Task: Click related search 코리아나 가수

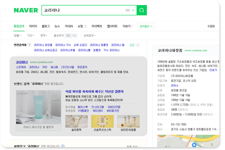Action: click(63, 45)
